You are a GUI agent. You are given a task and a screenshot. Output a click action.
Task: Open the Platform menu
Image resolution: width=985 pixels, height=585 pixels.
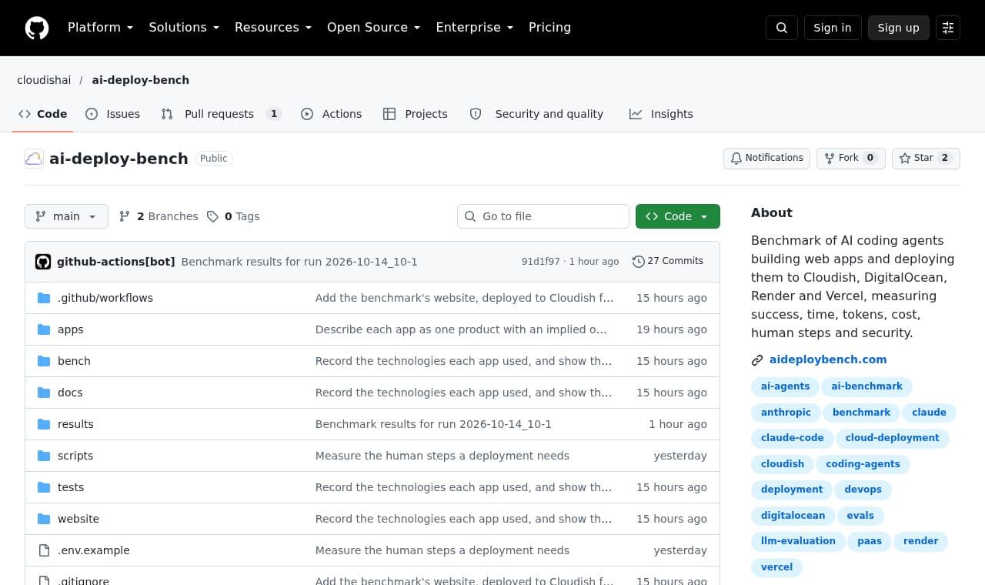(x=100, y=28)
